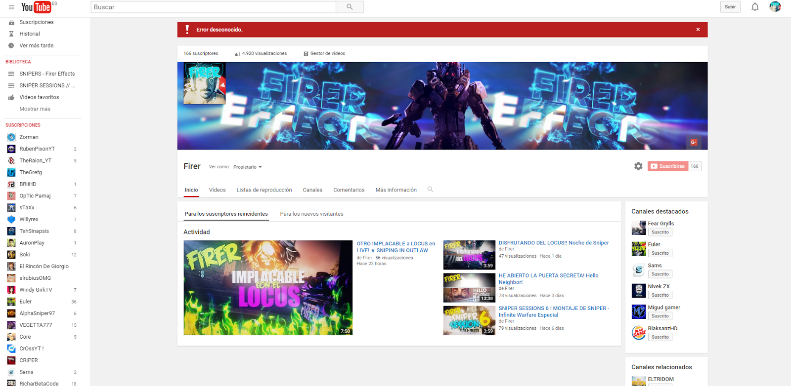Open Soki channel icon
Screen dimensions: 791x386
tap(11, 255)
